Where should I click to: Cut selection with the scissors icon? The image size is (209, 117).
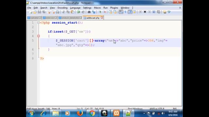click(x=63, y=12)
